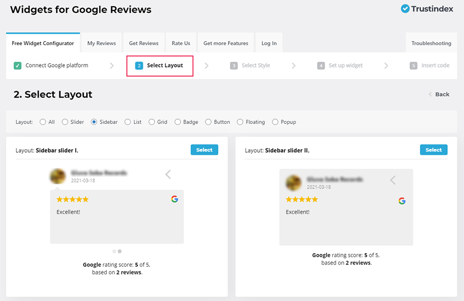Select the Button layout radio button
Viewport: 464px width, 301px height.
208,122
